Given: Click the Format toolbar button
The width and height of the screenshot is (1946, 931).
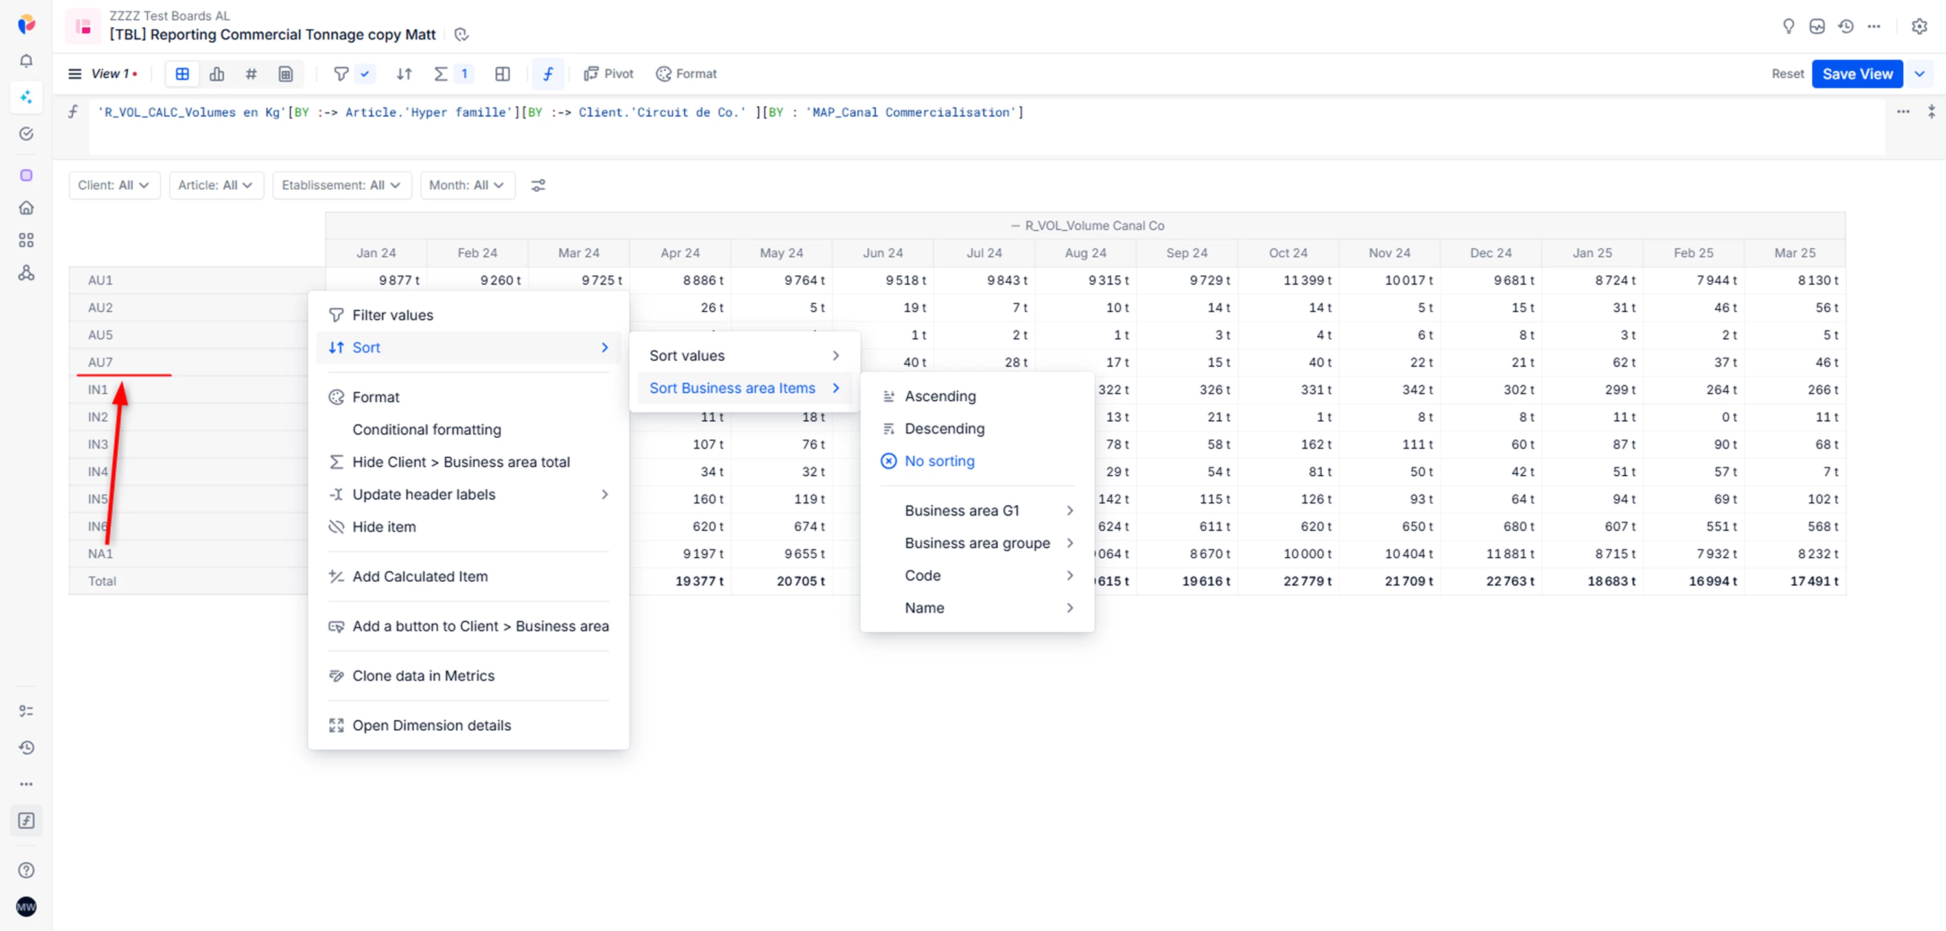Looking at the screenshot, I should (686, 74).
